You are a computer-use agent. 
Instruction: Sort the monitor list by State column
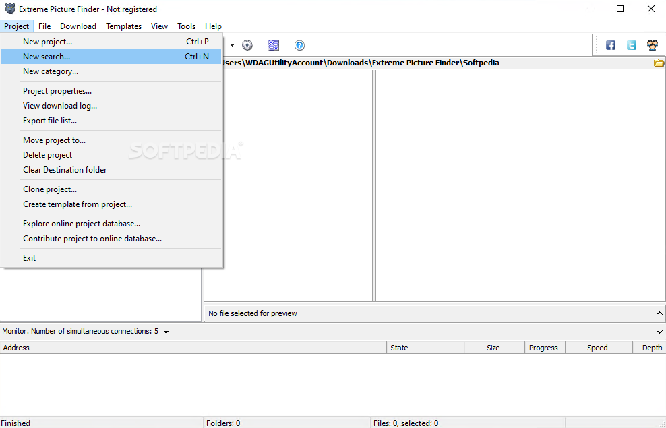point(425,348)
